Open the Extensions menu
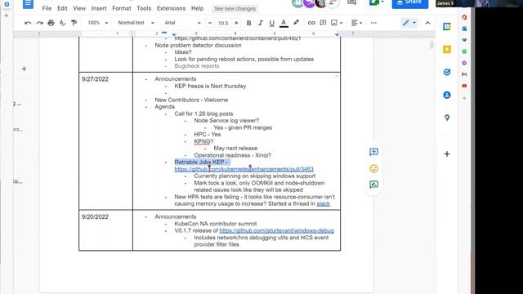 click(171, 8)
